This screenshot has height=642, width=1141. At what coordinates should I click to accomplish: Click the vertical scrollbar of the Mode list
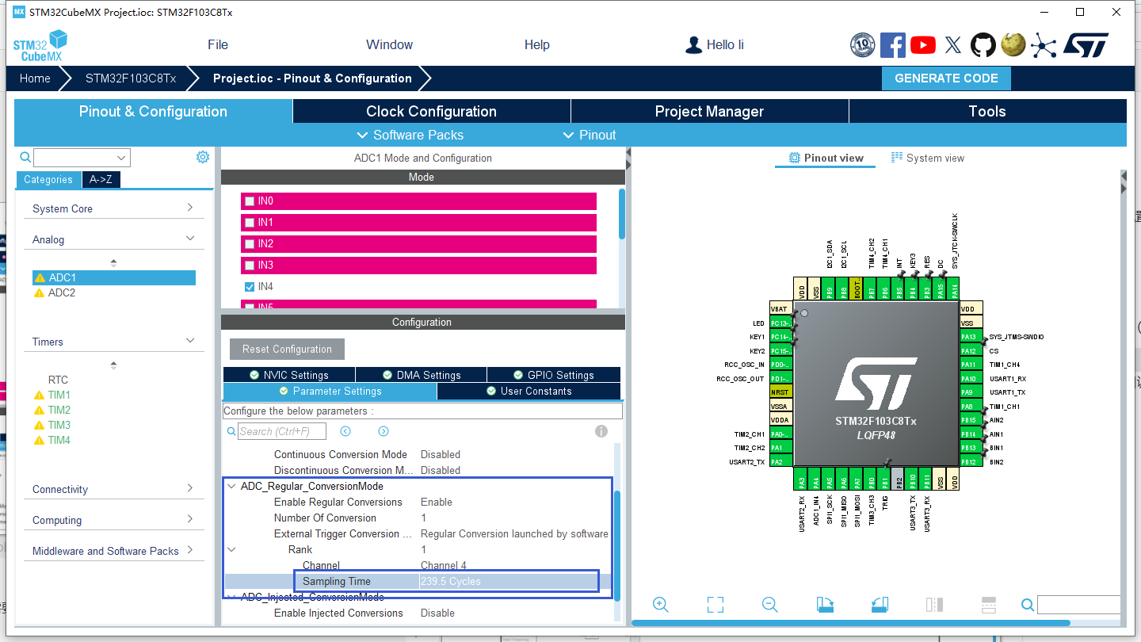(621, 213)
